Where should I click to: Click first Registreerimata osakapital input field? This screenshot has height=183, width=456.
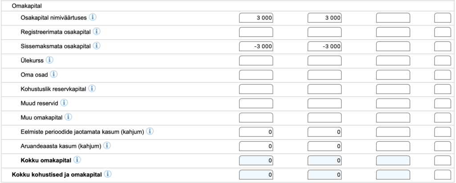point(256,32)
